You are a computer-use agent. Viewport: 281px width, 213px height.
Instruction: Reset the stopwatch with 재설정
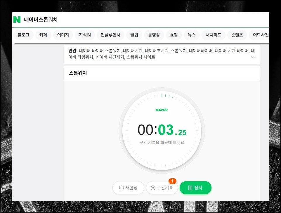(128, 188)
